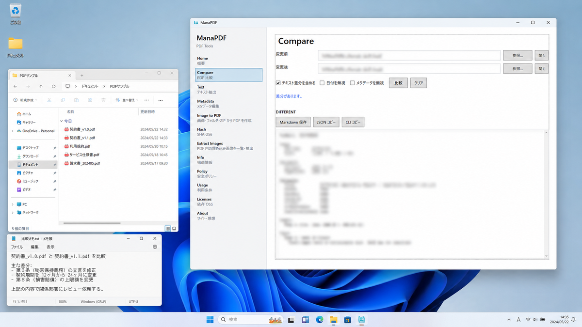This screenshot has height=327, width=582.
Task: Click 開く button for 変更後 file
Action: 542,69
